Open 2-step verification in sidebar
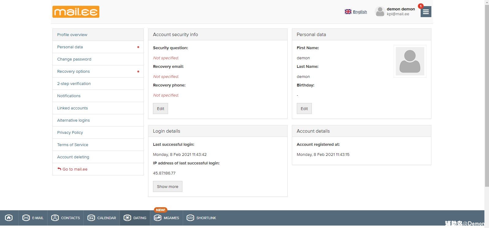The height and width of the screenshot is (228, 489). [x=98, y=84]
